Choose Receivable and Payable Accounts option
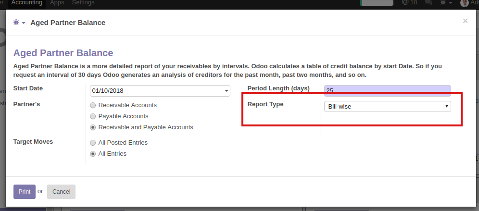Image resolution: width=479 pixels, height=211 pixels. pos(93,127)
